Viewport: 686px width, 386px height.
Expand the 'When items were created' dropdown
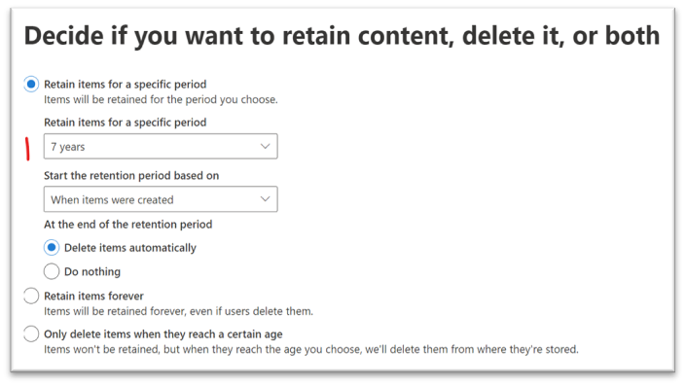(x=161, y=199)
